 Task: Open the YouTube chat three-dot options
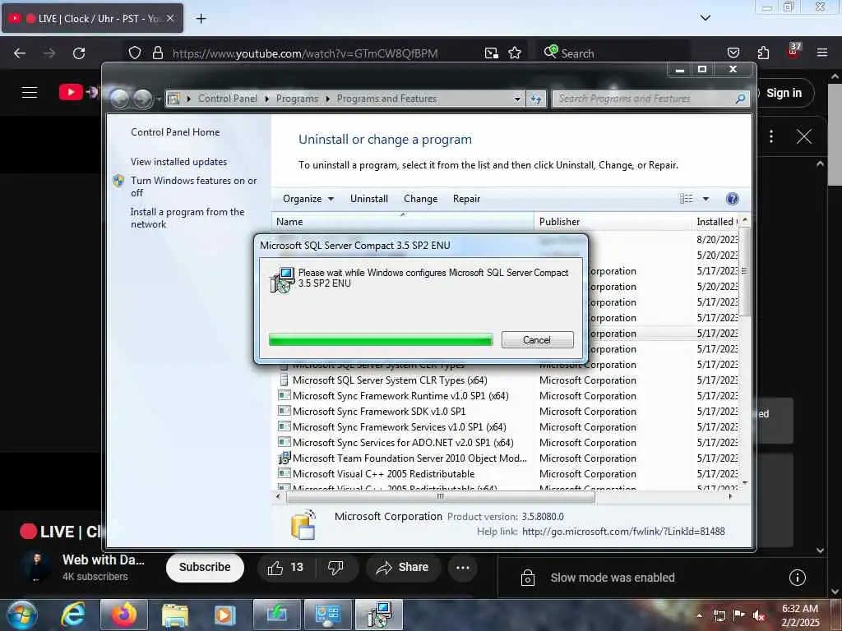tap(771, 136)
